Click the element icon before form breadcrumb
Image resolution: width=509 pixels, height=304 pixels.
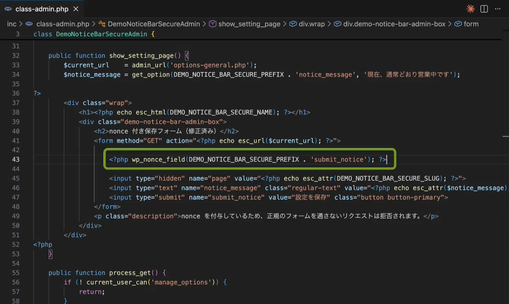tap(458, 24)
